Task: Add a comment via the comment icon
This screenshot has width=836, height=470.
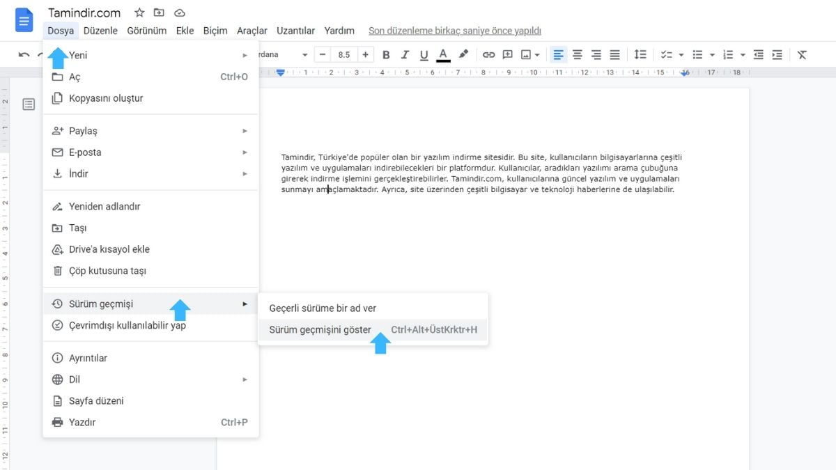Action: [x=508, y=54]
